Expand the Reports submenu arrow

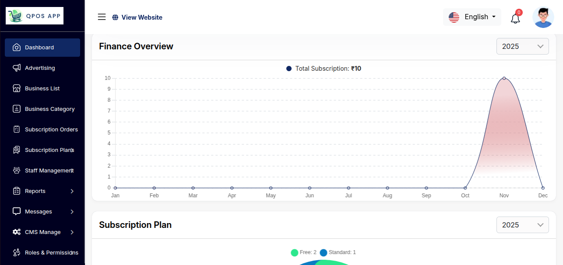pos(72,191)
